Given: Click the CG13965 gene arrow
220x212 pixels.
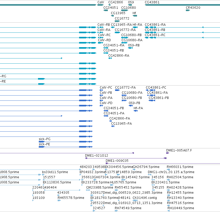Looking at the screenshot, I should tap(112, 16).
